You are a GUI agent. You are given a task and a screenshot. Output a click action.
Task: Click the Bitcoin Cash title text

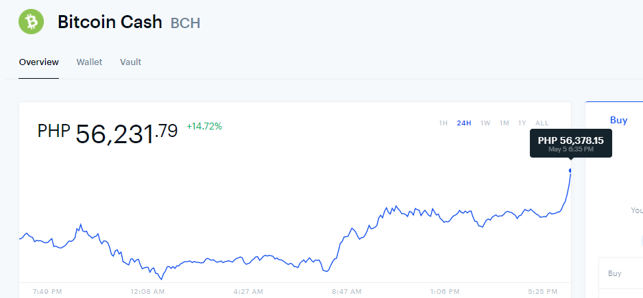pos(110,22)
